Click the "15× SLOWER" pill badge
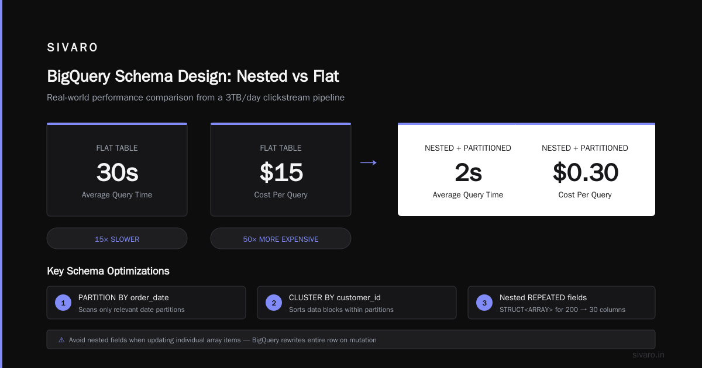Screen dimensions: 702x368 tap(117, 239)
